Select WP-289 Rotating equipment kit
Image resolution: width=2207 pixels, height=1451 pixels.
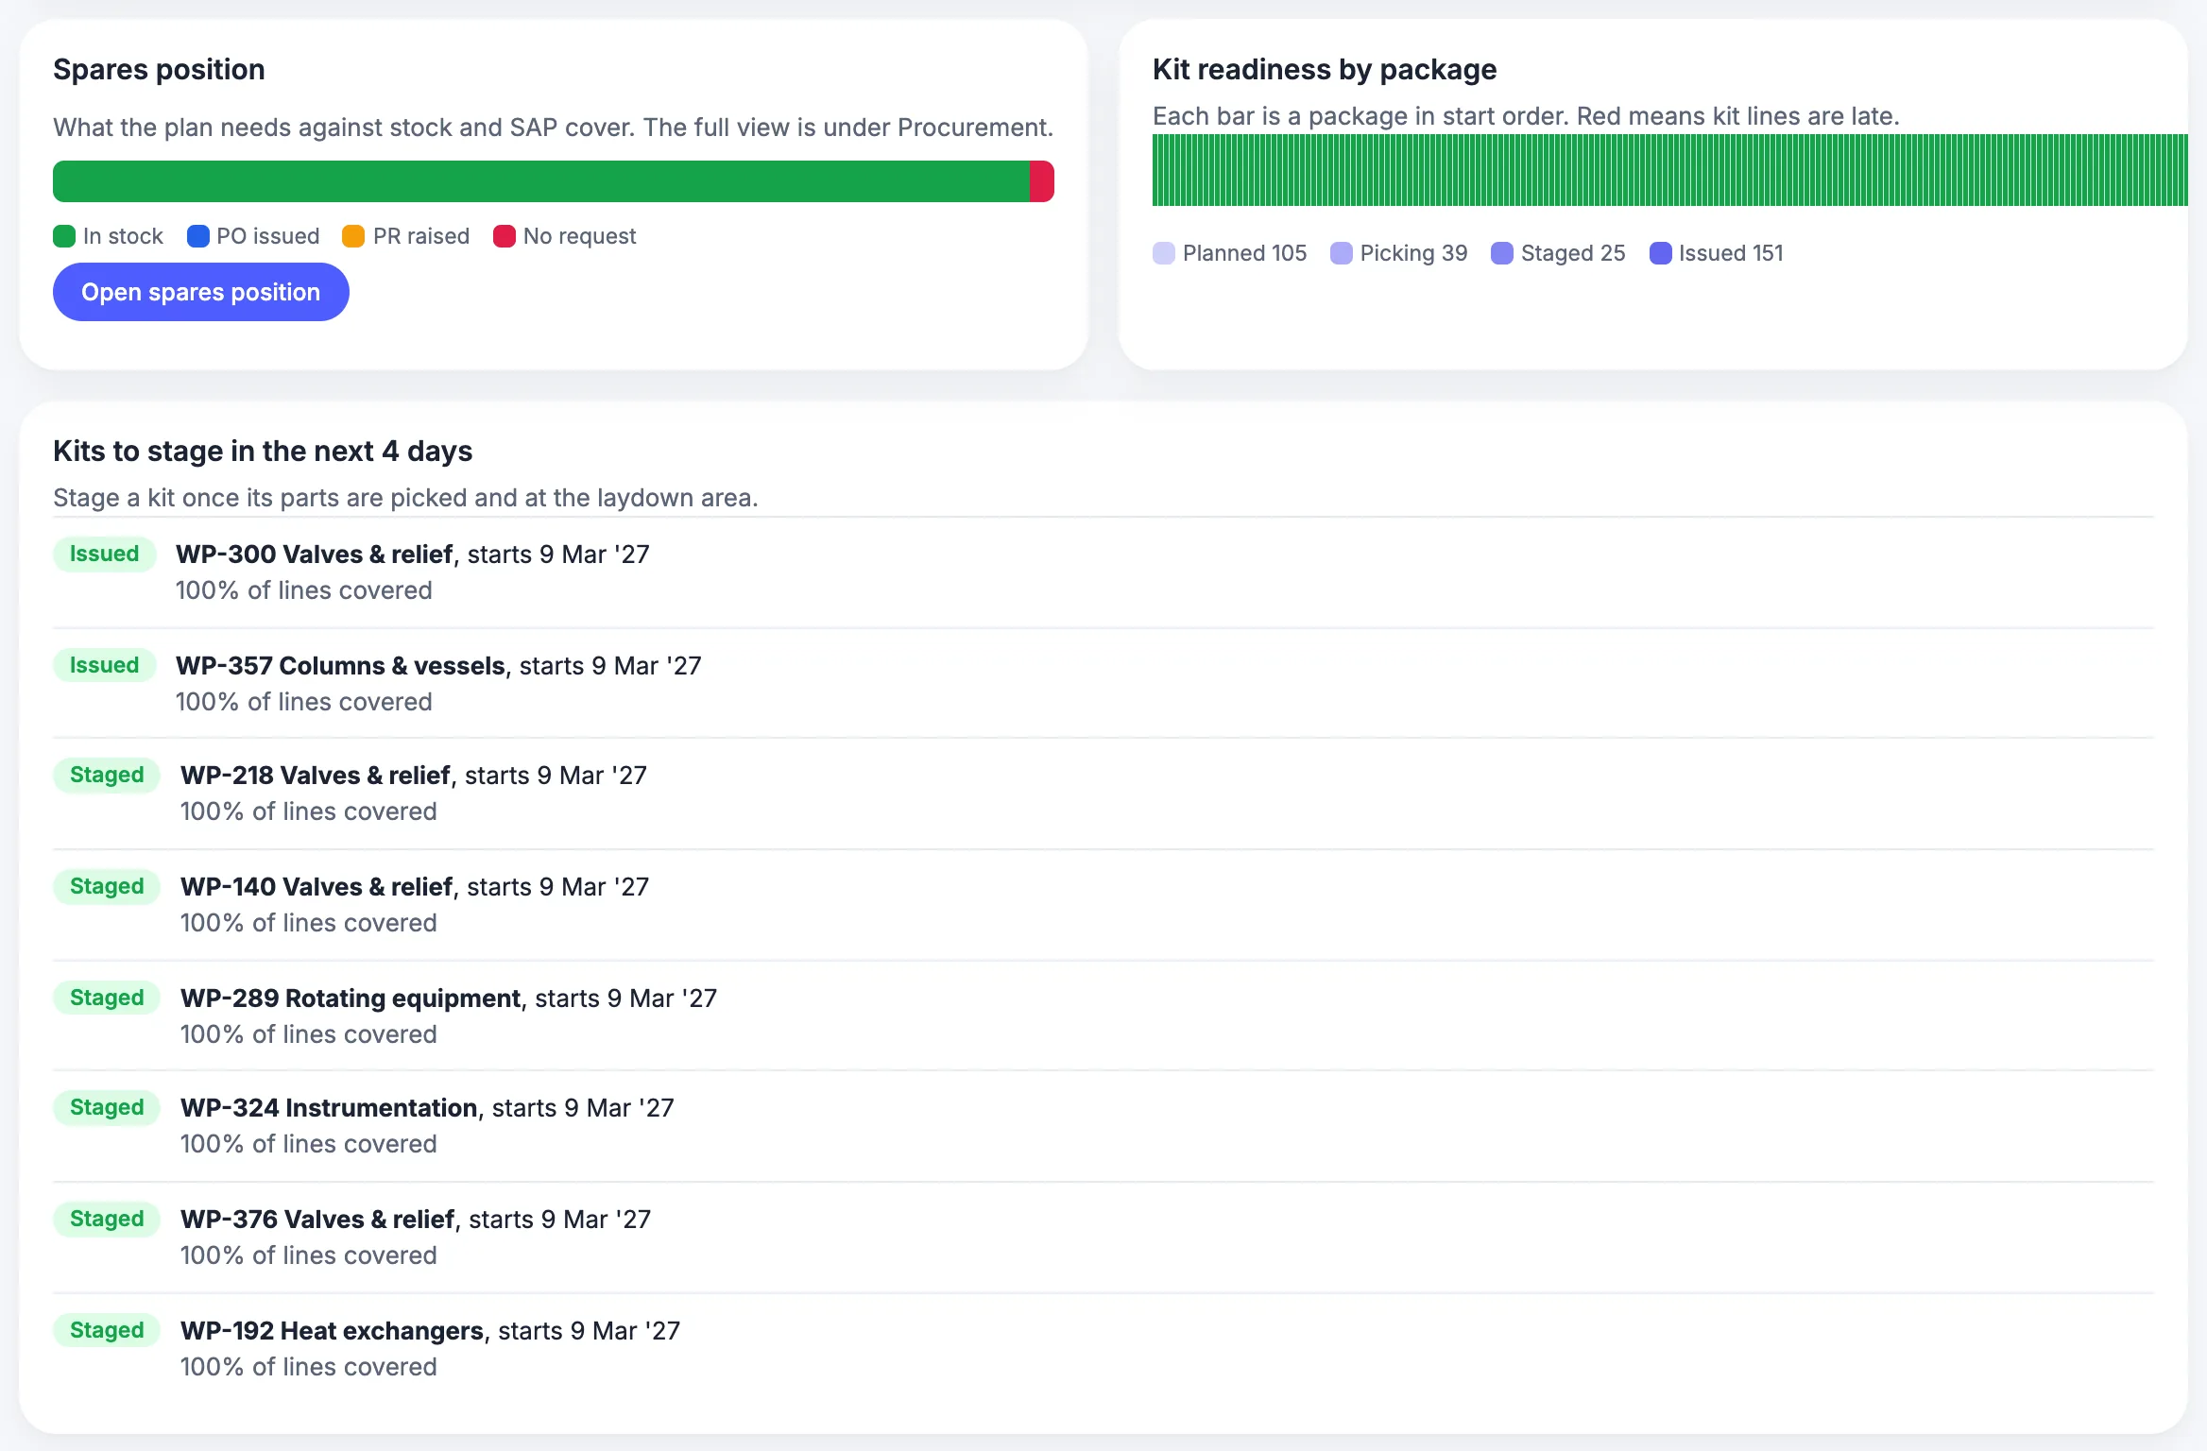1103,1016
